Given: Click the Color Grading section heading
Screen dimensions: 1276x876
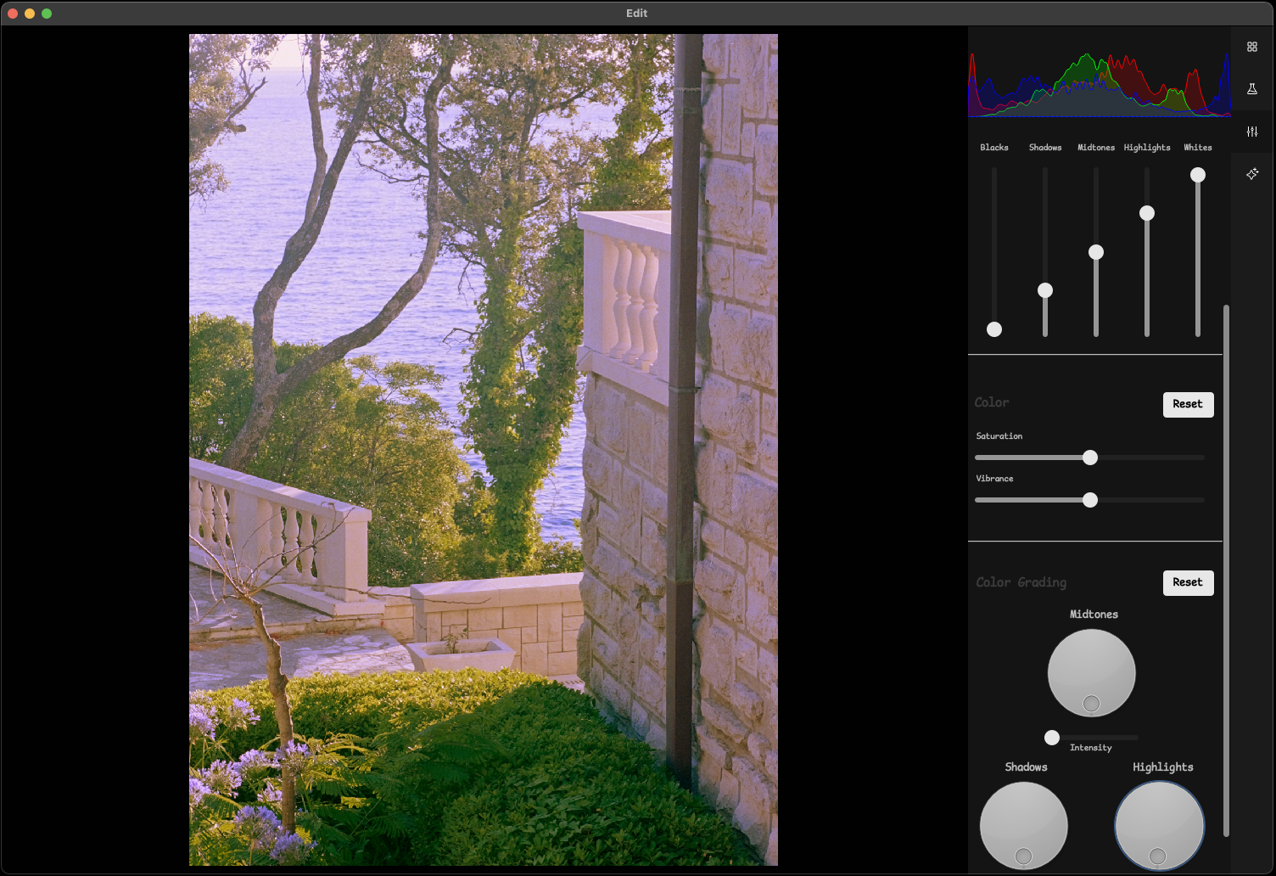Looking at the screenshot, I should pos(1021,582).
